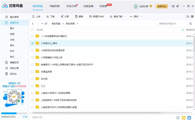This screenshot has width=195, height=120.
Task: Switch to the 找资源 tab
Action: [x=103, y=6]
